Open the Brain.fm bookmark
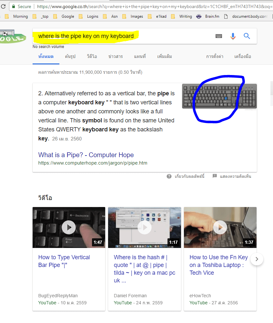 click(208, 16)
